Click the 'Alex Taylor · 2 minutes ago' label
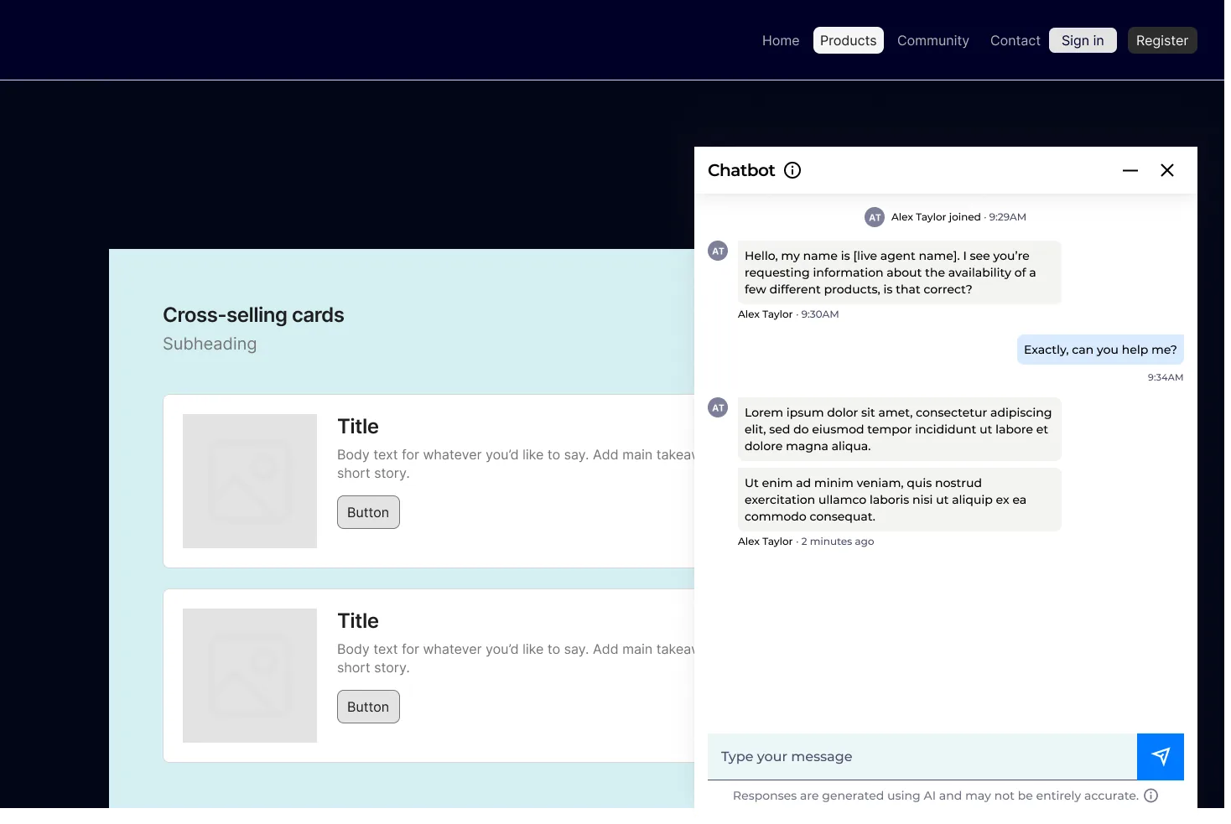 coord(806,542)
